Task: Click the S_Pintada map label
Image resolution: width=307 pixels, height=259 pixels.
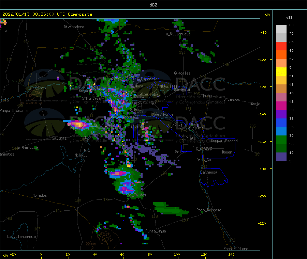Action: [91, 98]
